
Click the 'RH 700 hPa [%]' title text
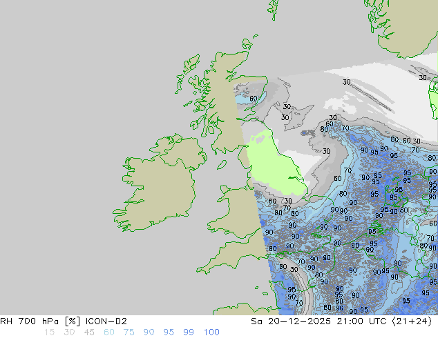(40, 321)
